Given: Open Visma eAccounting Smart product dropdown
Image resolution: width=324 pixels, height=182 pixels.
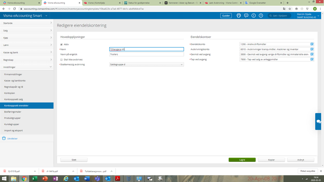Looking at the screenshot, I should coord(46,16).
